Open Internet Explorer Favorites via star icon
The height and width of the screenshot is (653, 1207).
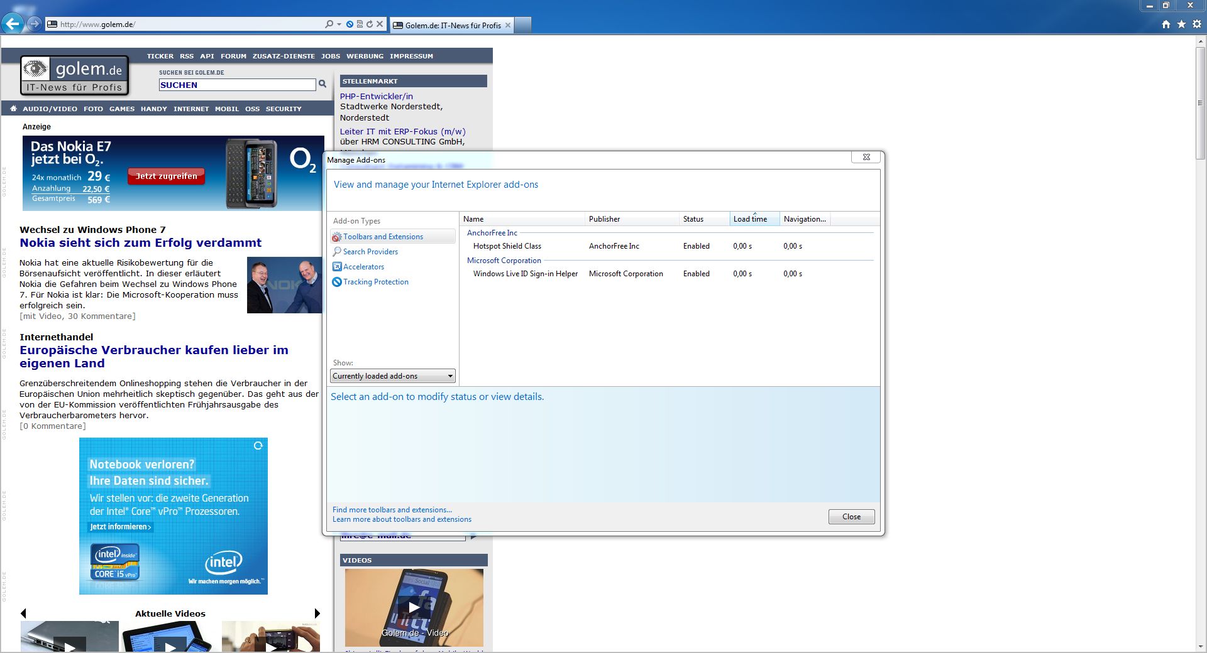pos(1181,24)
